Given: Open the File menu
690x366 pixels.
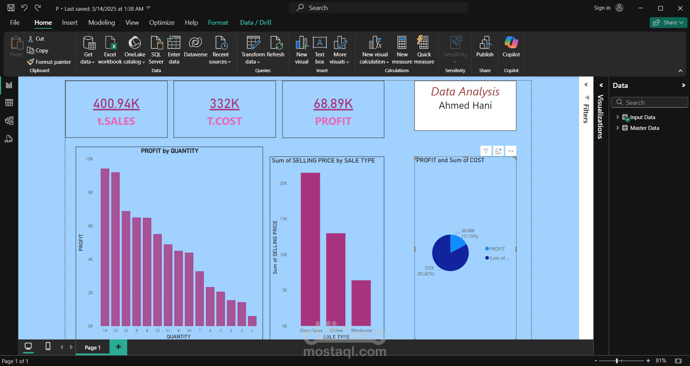Looking at the screenshot, I should point(15,23).
